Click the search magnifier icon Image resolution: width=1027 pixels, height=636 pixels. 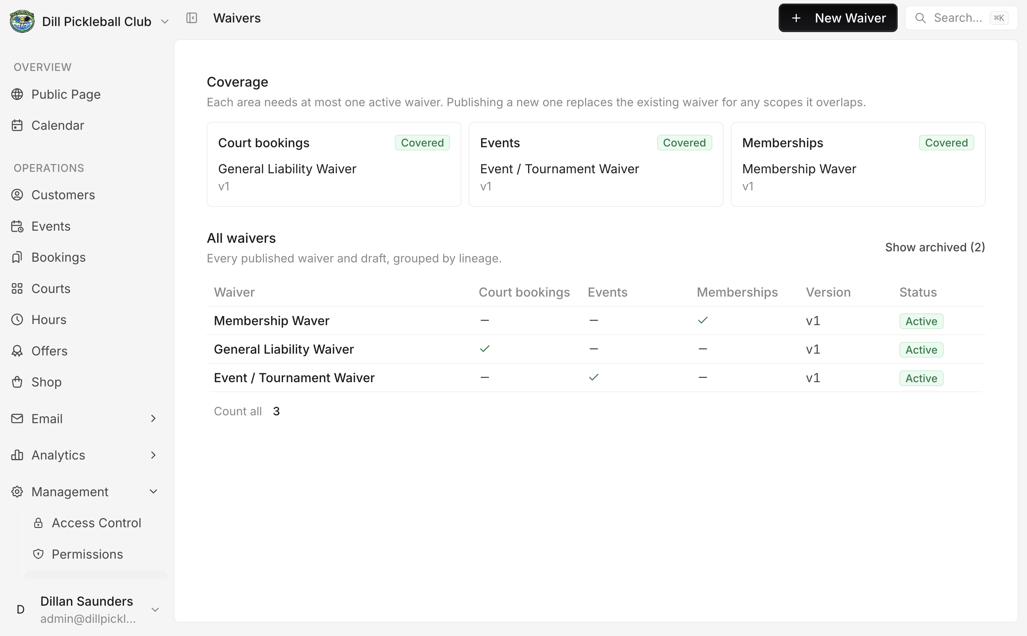point(920,18)
